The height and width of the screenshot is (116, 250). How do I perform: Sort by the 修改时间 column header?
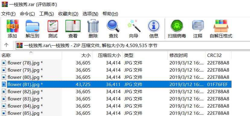coord(186,55)
